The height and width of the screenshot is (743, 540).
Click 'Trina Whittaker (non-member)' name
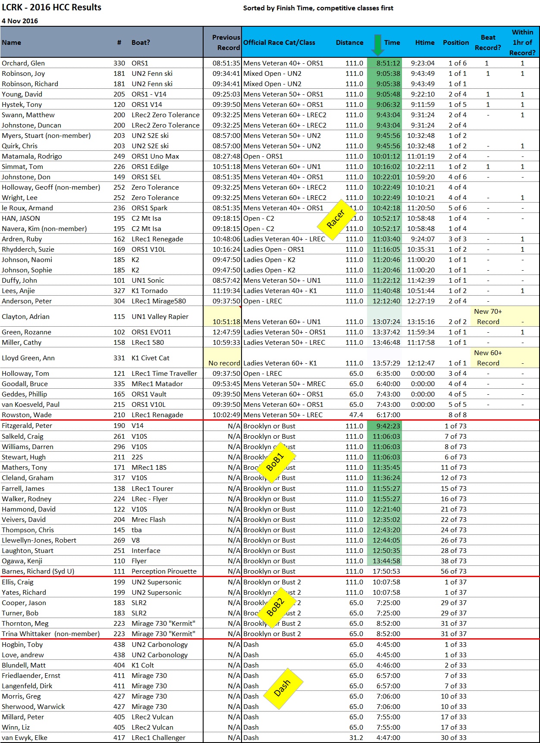coord(50,634)
